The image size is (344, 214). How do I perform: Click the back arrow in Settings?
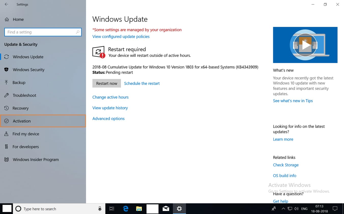tap(6, 4)
